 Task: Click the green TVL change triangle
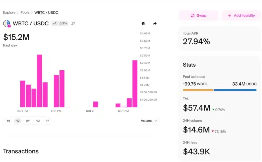213,109
